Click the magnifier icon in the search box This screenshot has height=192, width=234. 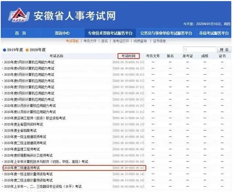point(186,50)
